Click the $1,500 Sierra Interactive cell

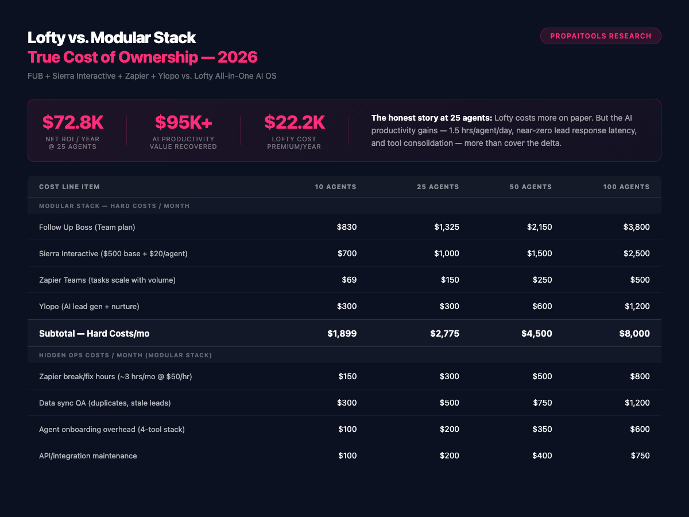[x=540, y=253]
